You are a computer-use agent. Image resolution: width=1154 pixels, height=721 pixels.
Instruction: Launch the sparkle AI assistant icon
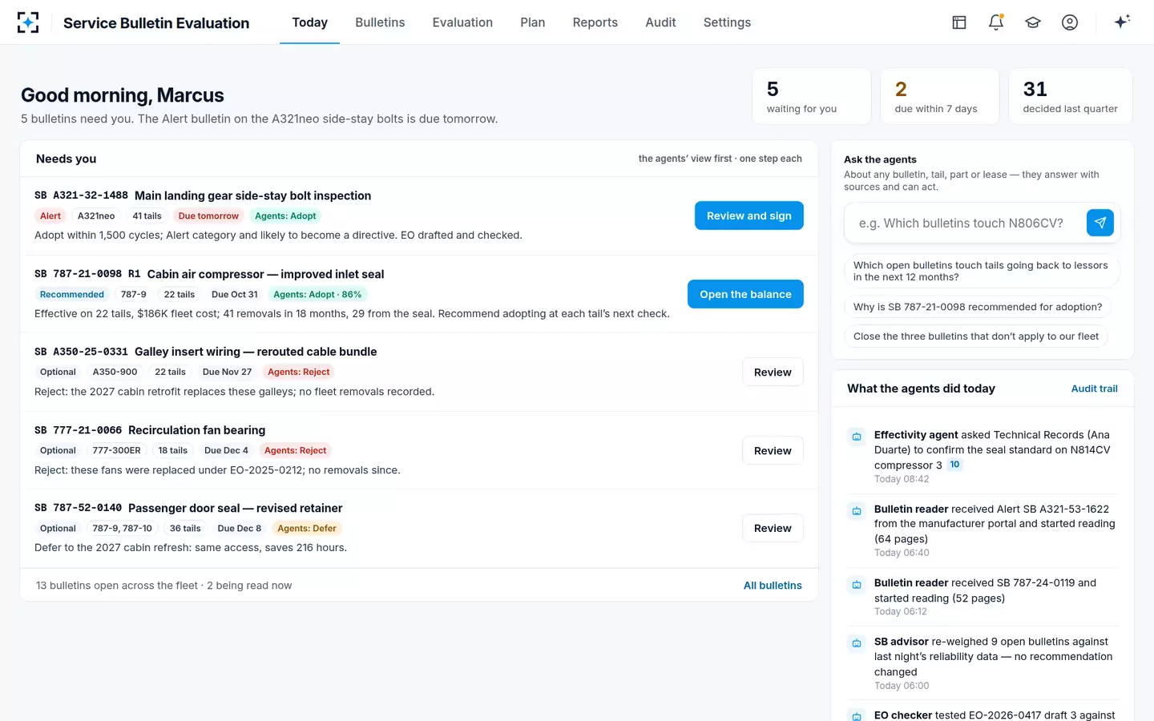1122,22
